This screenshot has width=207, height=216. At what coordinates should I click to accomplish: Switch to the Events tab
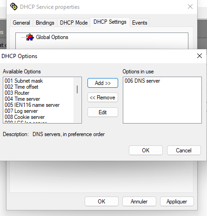tap(140, 23)
